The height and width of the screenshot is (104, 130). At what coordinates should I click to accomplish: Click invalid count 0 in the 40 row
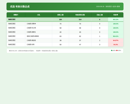coord(100,32)
